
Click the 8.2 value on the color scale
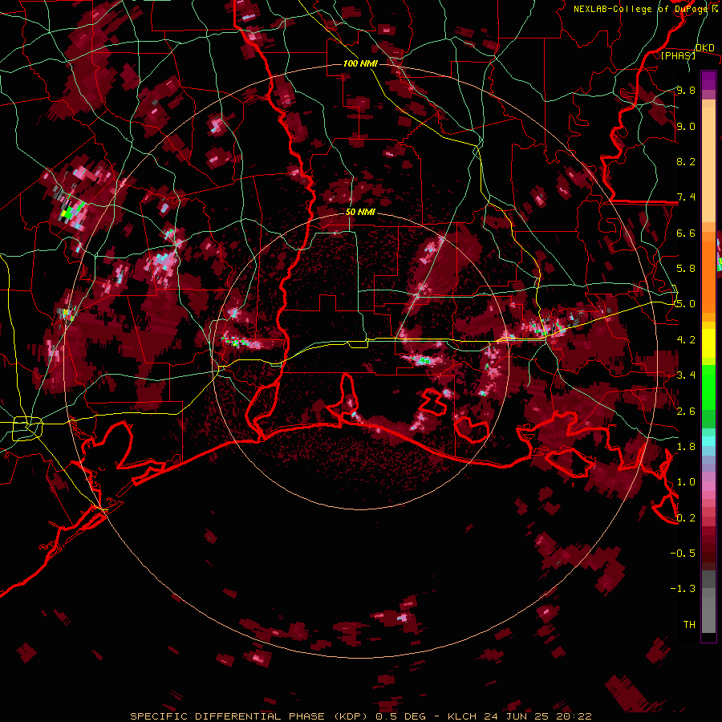[686, 161]
